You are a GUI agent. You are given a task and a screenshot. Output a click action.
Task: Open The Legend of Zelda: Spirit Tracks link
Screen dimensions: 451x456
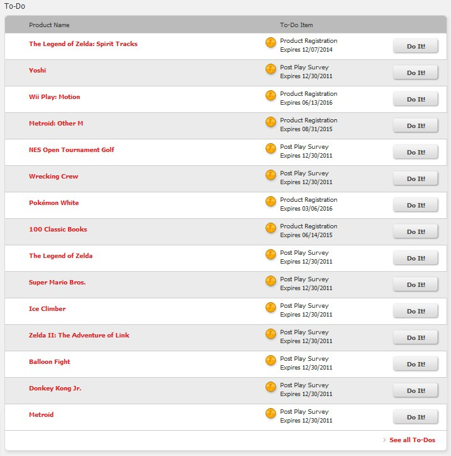83,44
